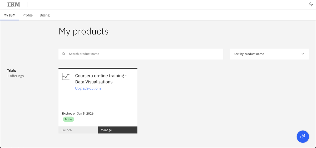
Task: Open the Sort by product name dropdown
Action: [x=269, y=54]
